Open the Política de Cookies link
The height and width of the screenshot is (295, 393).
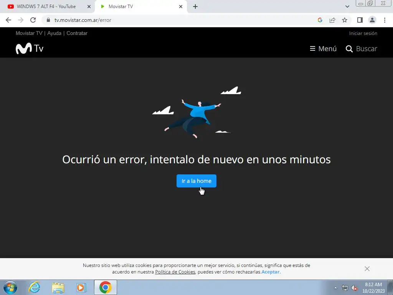pos(175,272)
